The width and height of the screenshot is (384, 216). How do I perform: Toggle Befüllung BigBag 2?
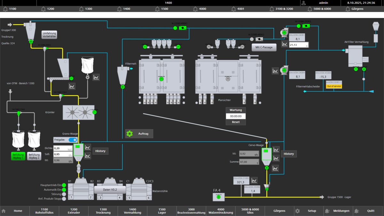pyautogui.click(x=34, y=156)
